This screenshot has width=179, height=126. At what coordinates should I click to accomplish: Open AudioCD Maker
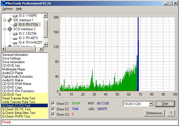[13, 80]
